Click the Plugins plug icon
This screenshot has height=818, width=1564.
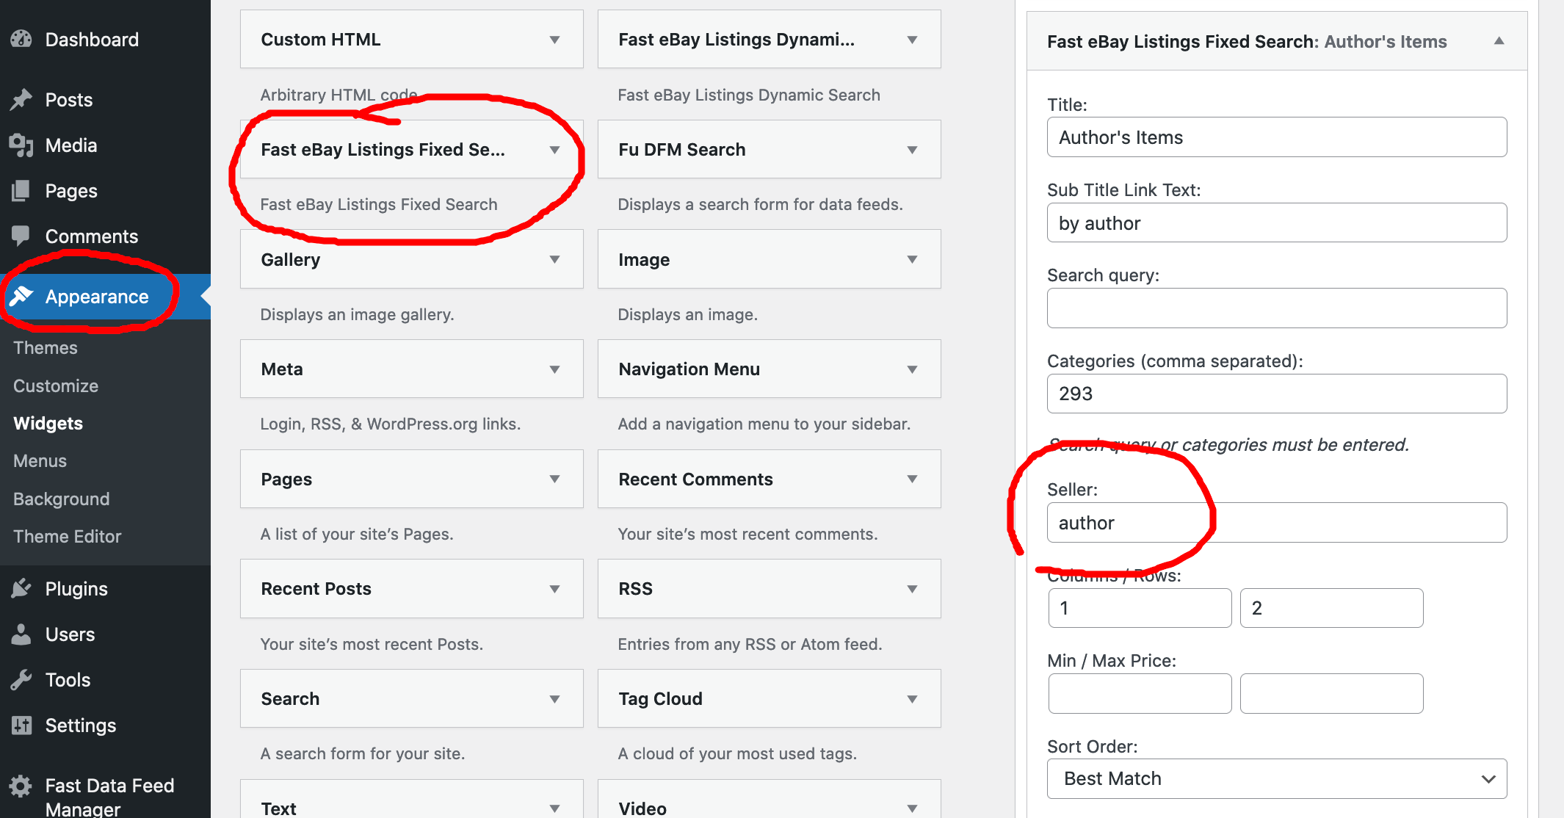tap(21, 588)
